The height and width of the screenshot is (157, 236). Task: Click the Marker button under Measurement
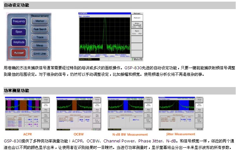[x=40, y=21]
